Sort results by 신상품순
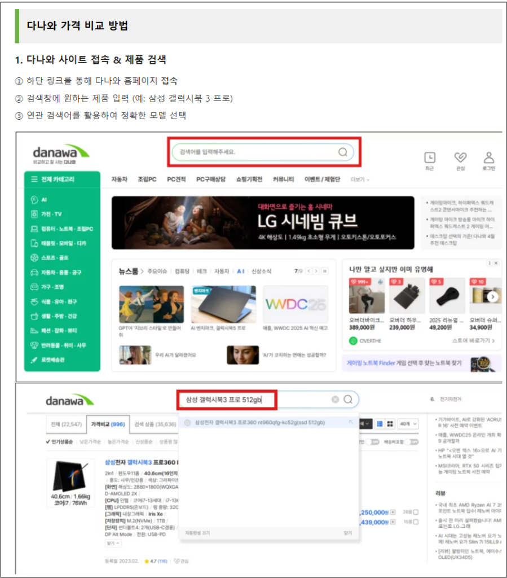Image resolution: width=507 pixels, height=578 pixels. coord(144,441)
